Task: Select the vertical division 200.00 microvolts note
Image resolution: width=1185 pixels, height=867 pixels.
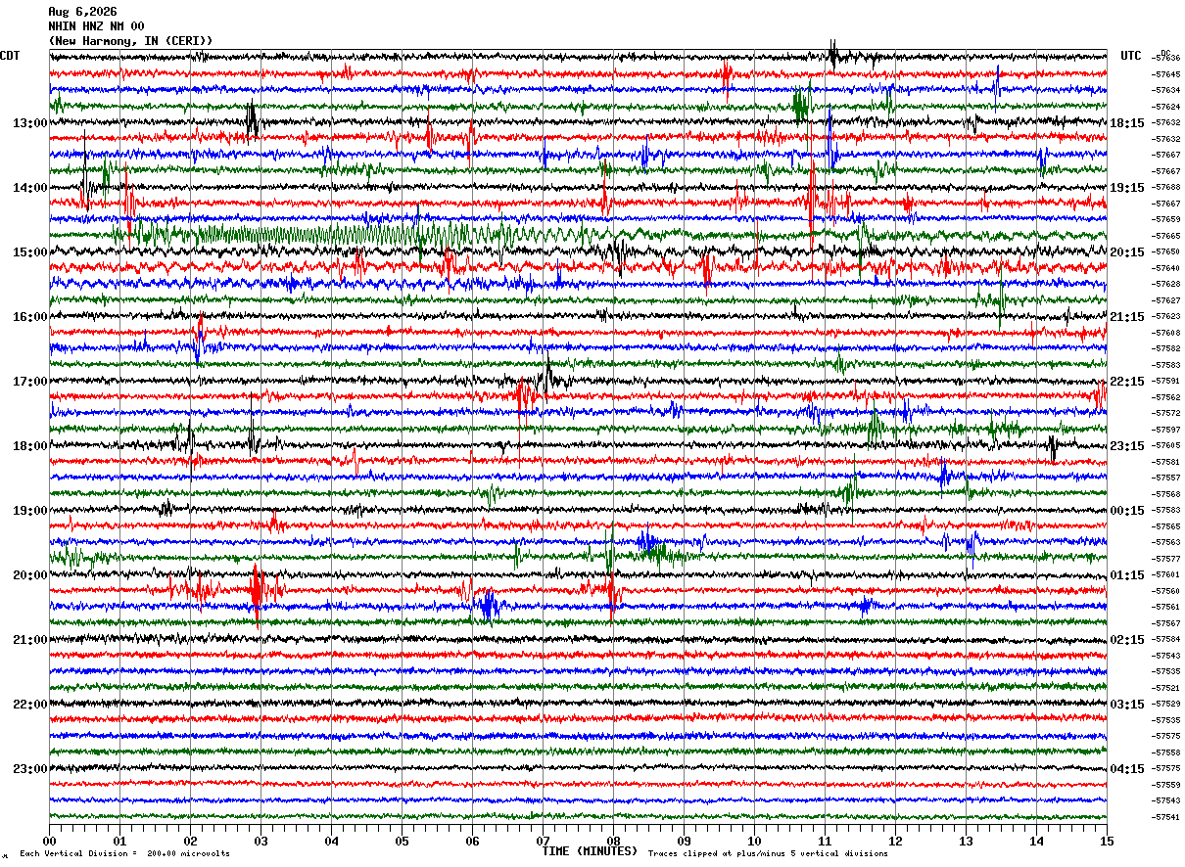Action: point(125,853)
